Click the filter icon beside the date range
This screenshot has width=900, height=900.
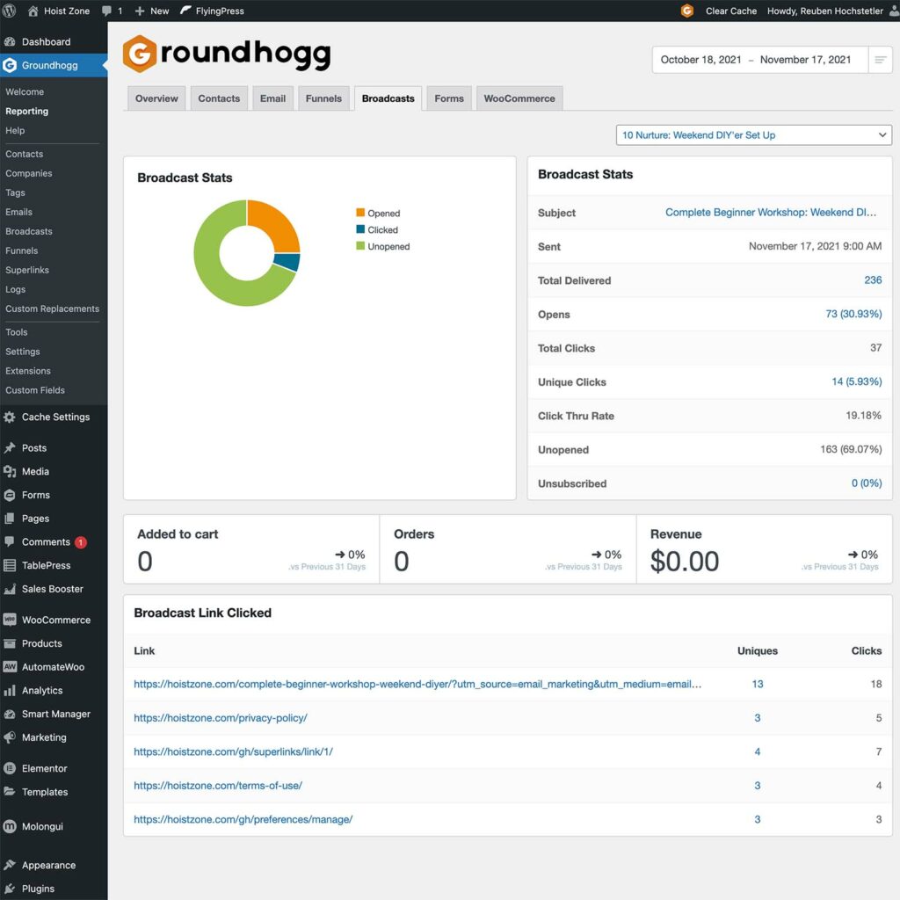881,60
